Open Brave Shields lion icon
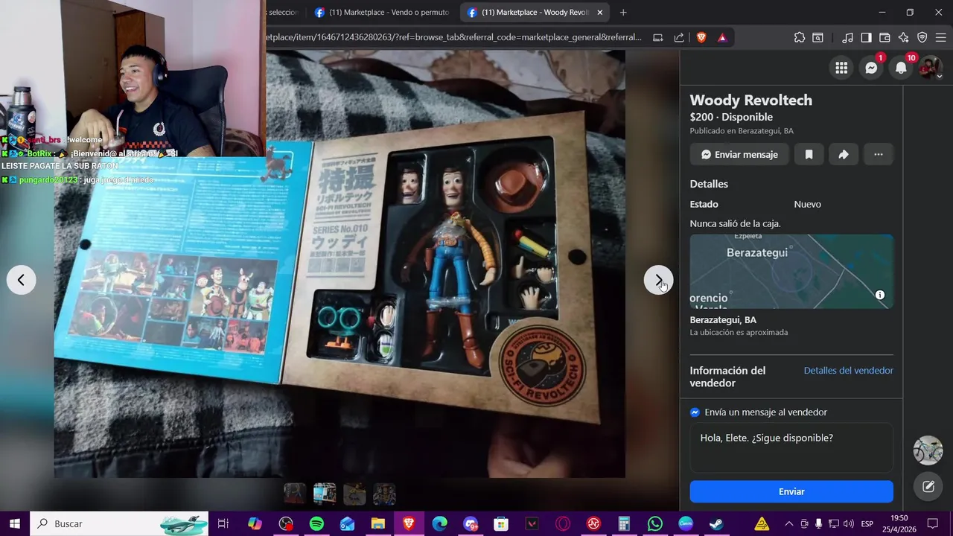Viewport: 953px width, 536px height. click(701, 37)
